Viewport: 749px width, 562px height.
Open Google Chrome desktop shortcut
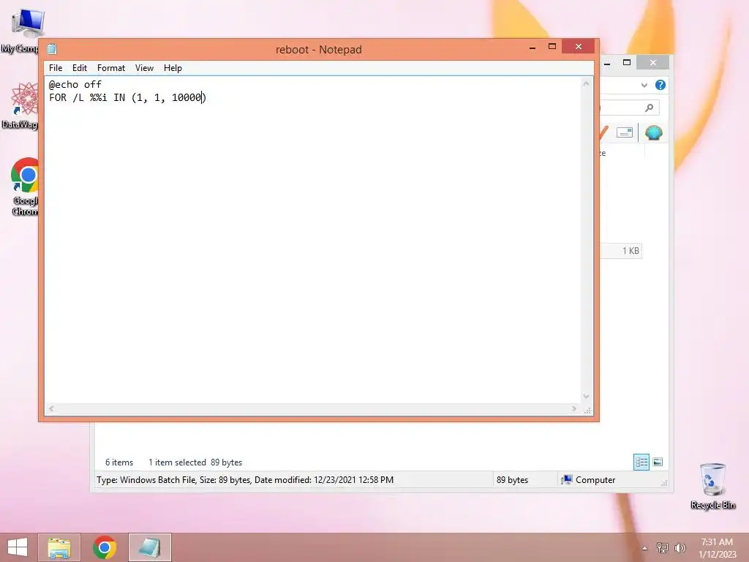tap(24, 187)
